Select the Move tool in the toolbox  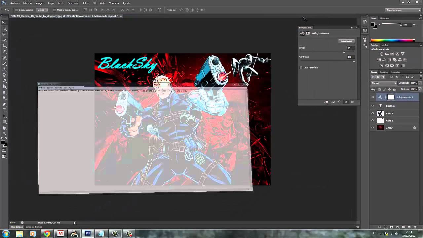[x=4, y=22]
